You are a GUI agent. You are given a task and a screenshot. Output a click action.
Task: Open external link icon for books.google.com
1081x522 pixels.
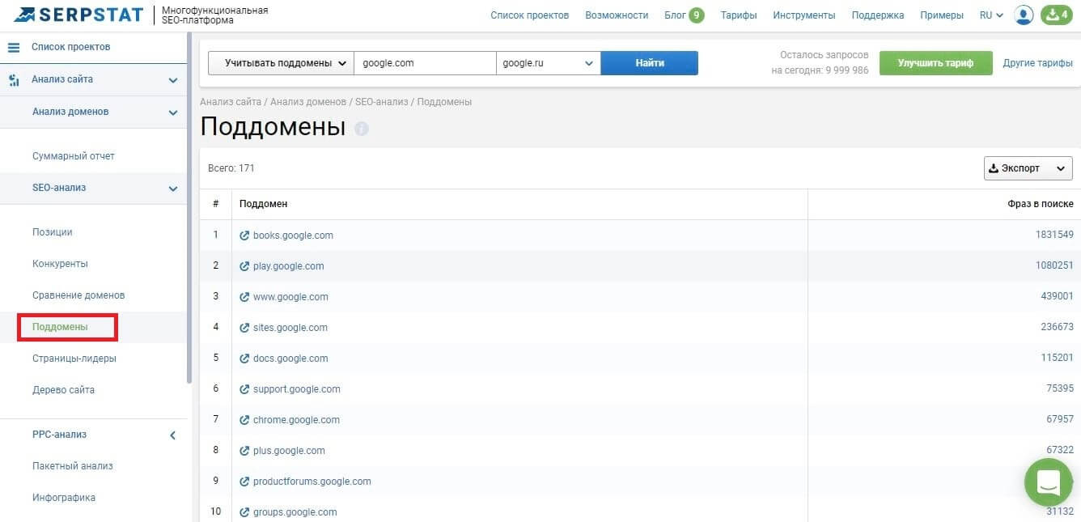click(x=244, y=236)
